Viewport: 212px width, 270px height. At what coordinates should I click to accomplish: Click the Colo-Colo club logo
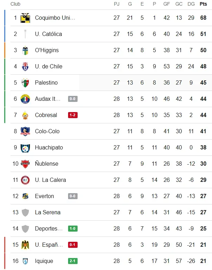coord(25,131)
